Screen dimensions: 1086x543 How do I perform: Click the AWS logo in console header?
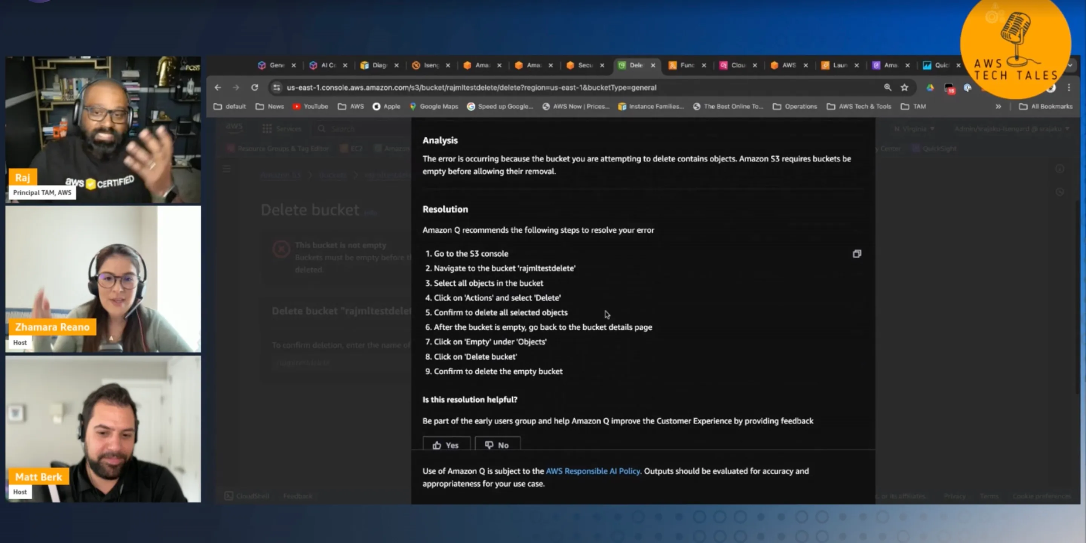[234, 127]
